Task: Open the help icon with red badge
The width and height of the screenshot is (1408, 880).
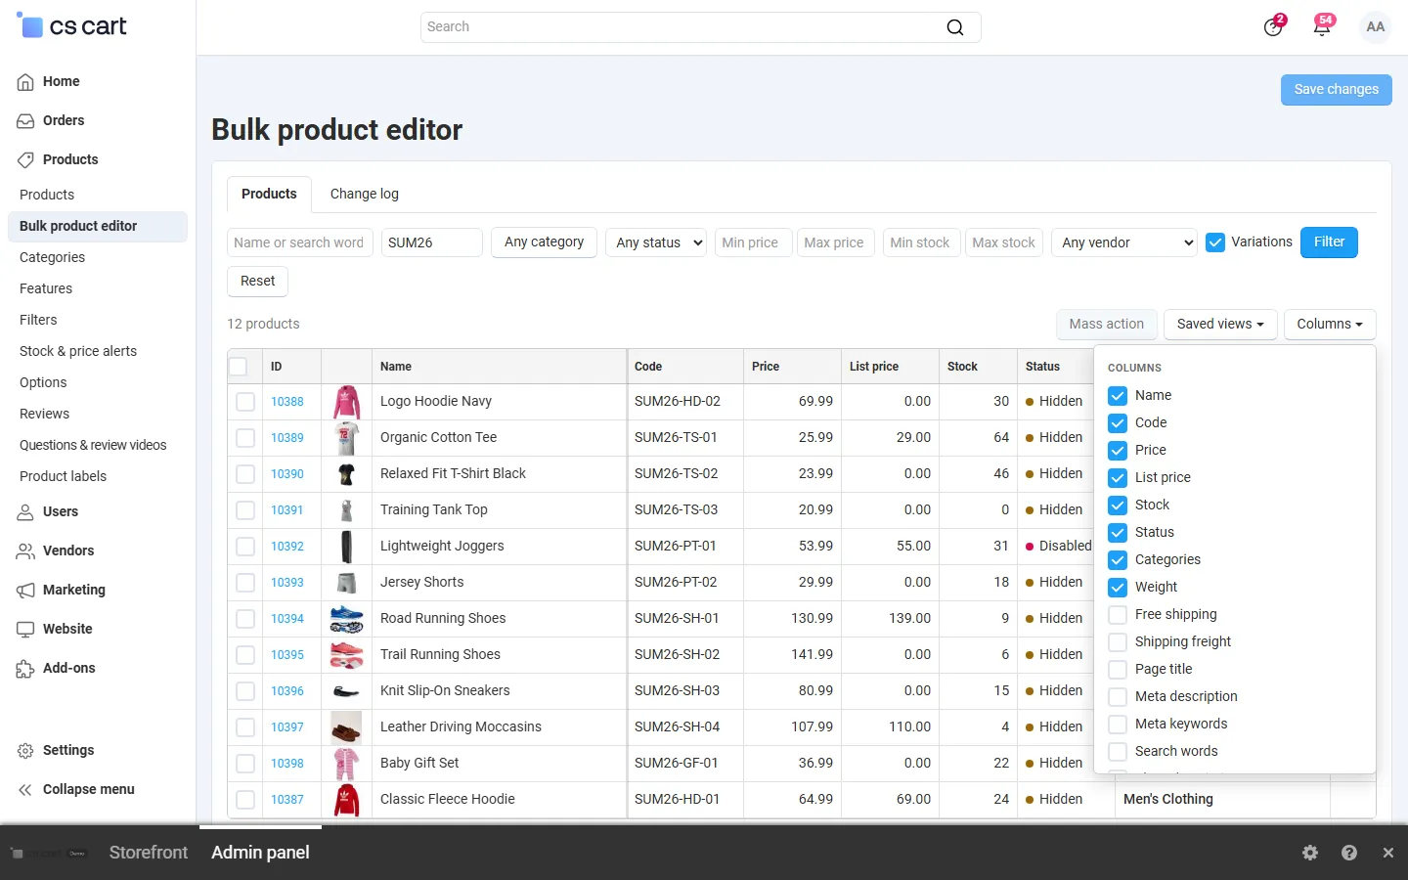Action: [1273, 26]
